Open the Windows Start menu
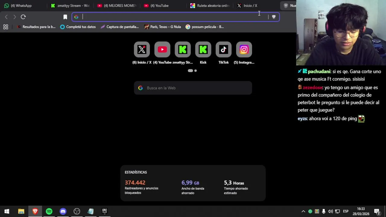Image resolution: width=386 pixels, height=217 pixels. pyautogui.click(x=7, y=211)
